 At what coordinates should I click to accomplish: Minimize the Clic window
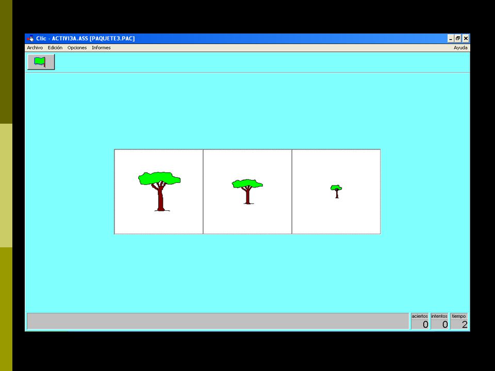451,39
